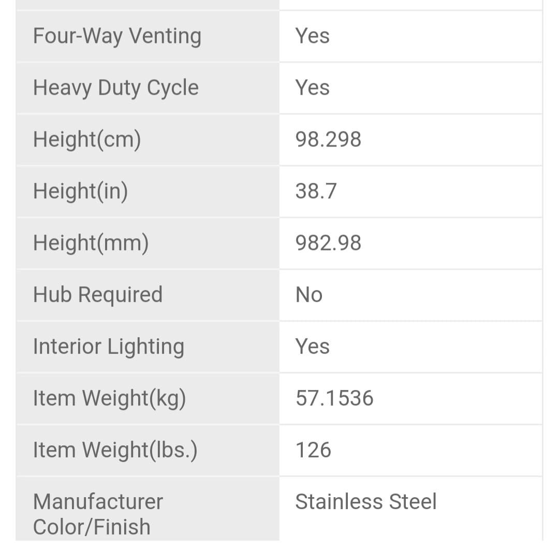Select the Item Weight(kg) label
Image resolution: width=559 pixels, height=551 pixels.
pos(109,399)
